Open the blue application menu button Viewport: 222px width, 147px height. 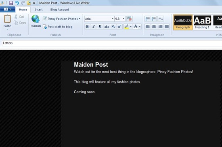(x=8, y=9)
